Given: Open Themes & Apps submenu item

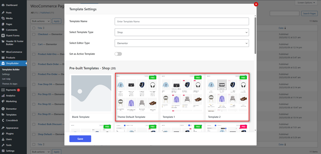Looking at the screenshot, I should 10,84.
